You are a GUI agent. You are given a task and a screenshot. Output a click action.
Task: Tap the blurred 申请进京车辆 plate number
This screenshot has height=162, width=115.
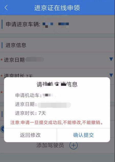pos(56,25)
